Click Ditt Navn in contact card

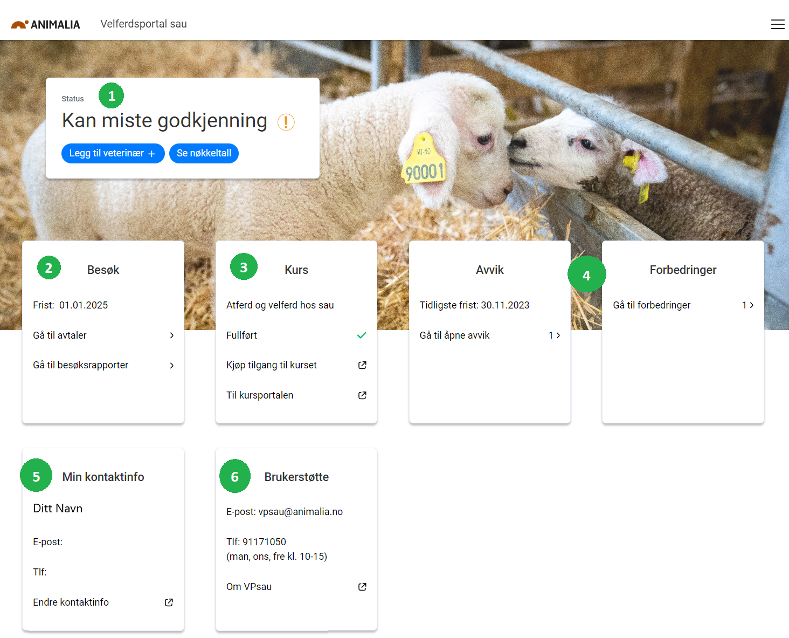pyautogui.click(x=58, y=509)
